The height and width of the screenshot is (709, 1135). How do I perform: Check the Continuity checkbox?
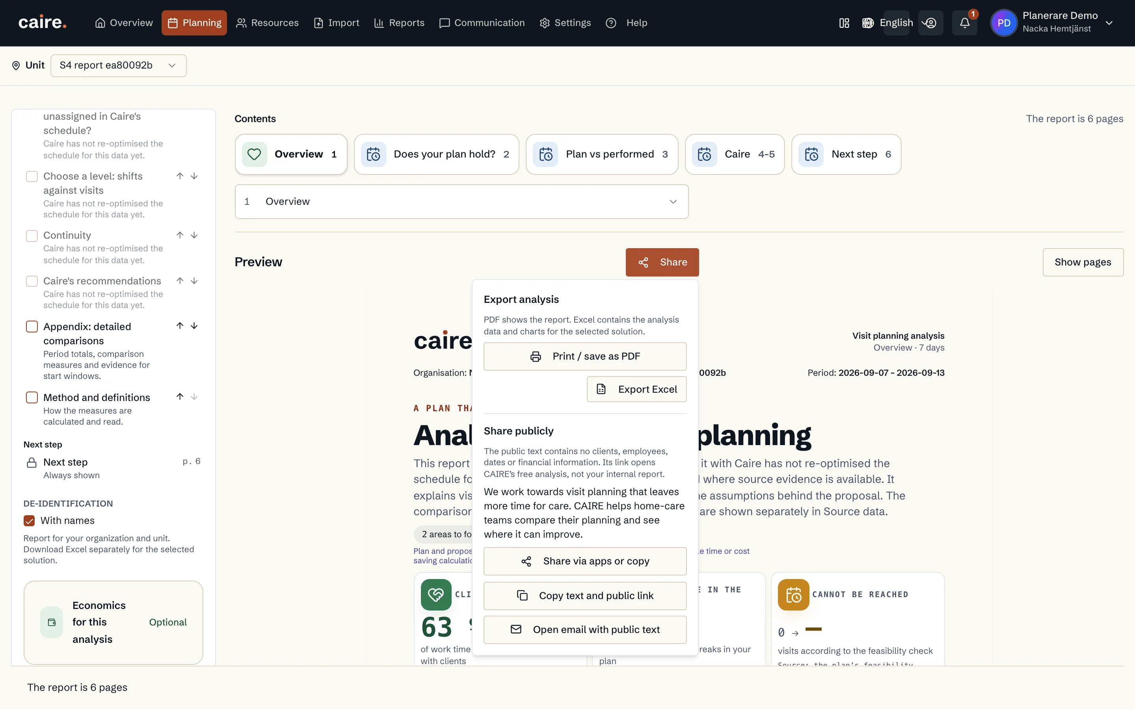coord(32,236)
